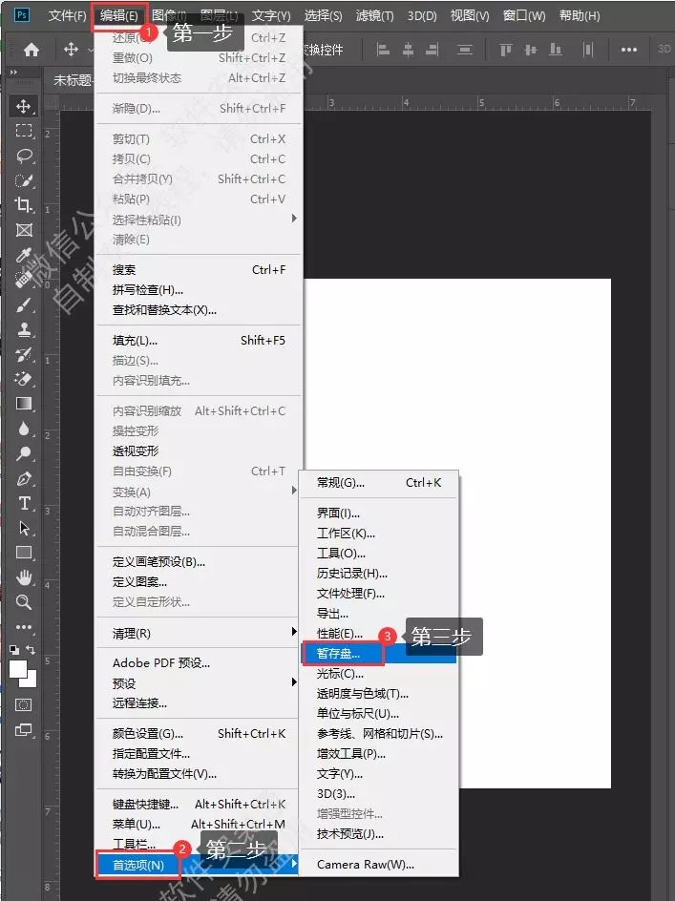Click the Home icon in options bar
Screen dimensions: 675x901
32,50
